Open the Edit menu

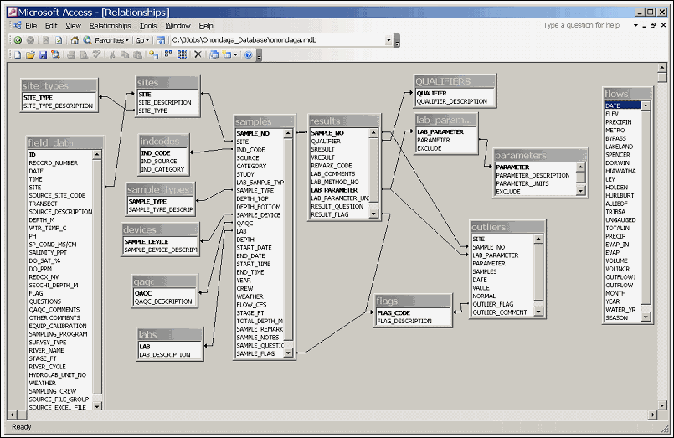point(51,26)
